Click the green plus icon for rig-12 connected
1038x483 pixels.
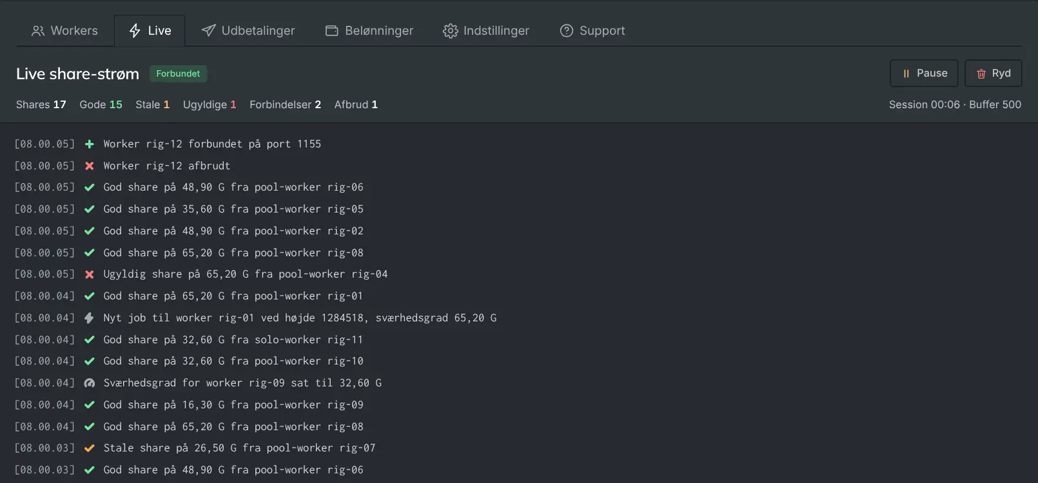coord(90,144)
